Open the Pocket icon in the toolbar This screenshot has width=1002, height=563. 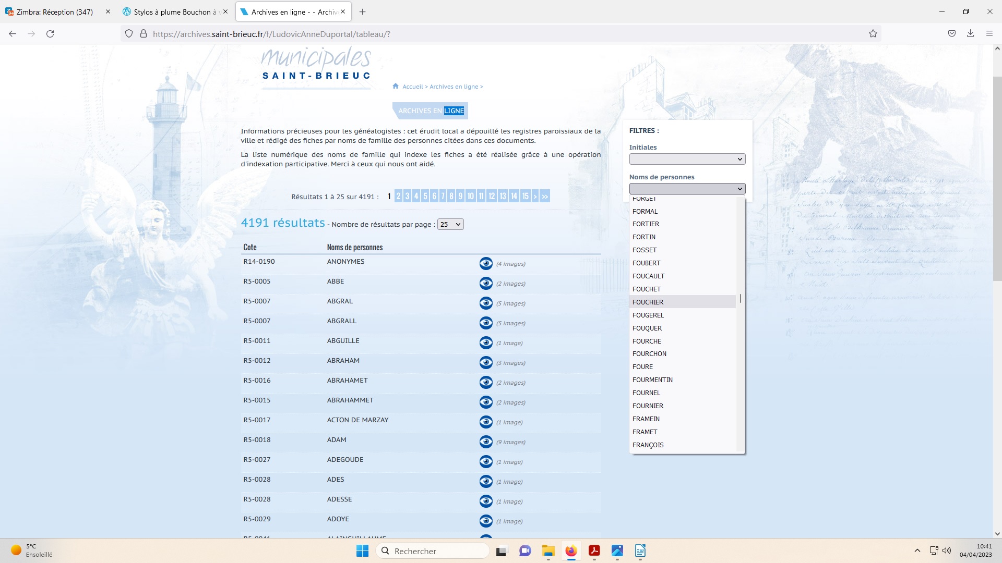(951, 33)
